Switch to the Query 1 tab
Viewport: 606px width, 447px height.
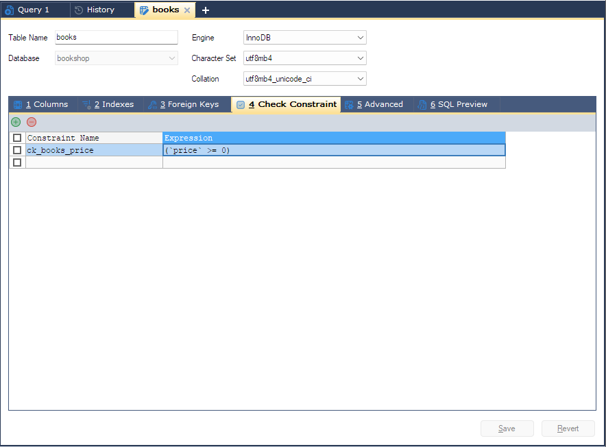point(34,10)
